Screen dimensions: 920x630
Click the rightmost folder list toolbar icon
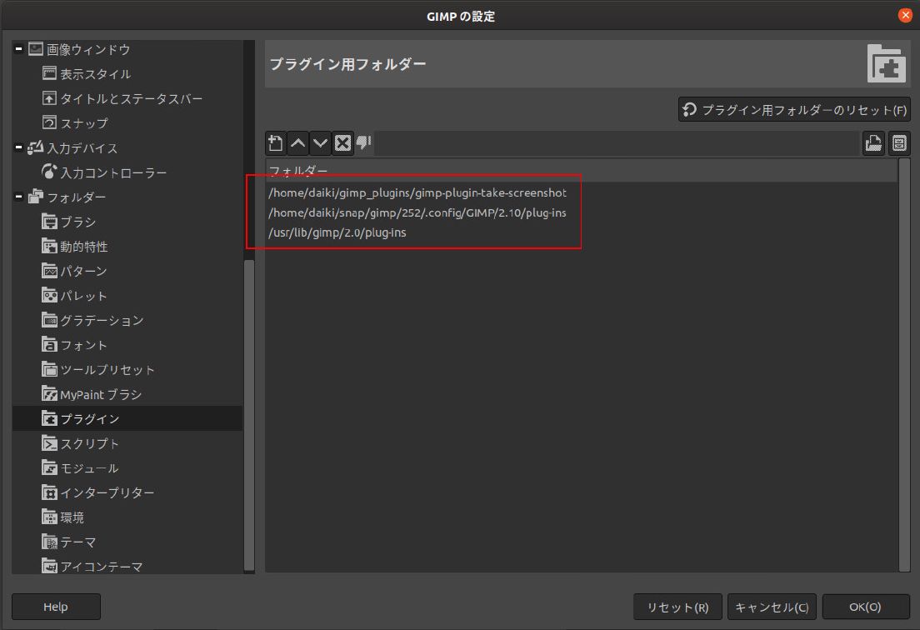899,143
